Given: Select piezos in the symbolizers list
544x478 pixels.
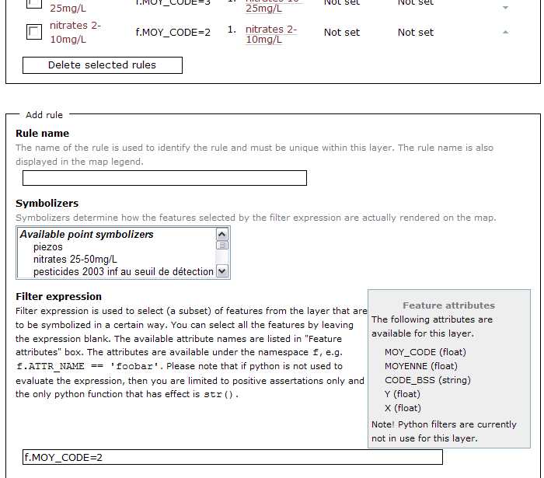Looking at the screenshot, I should [x=48, y=246].
